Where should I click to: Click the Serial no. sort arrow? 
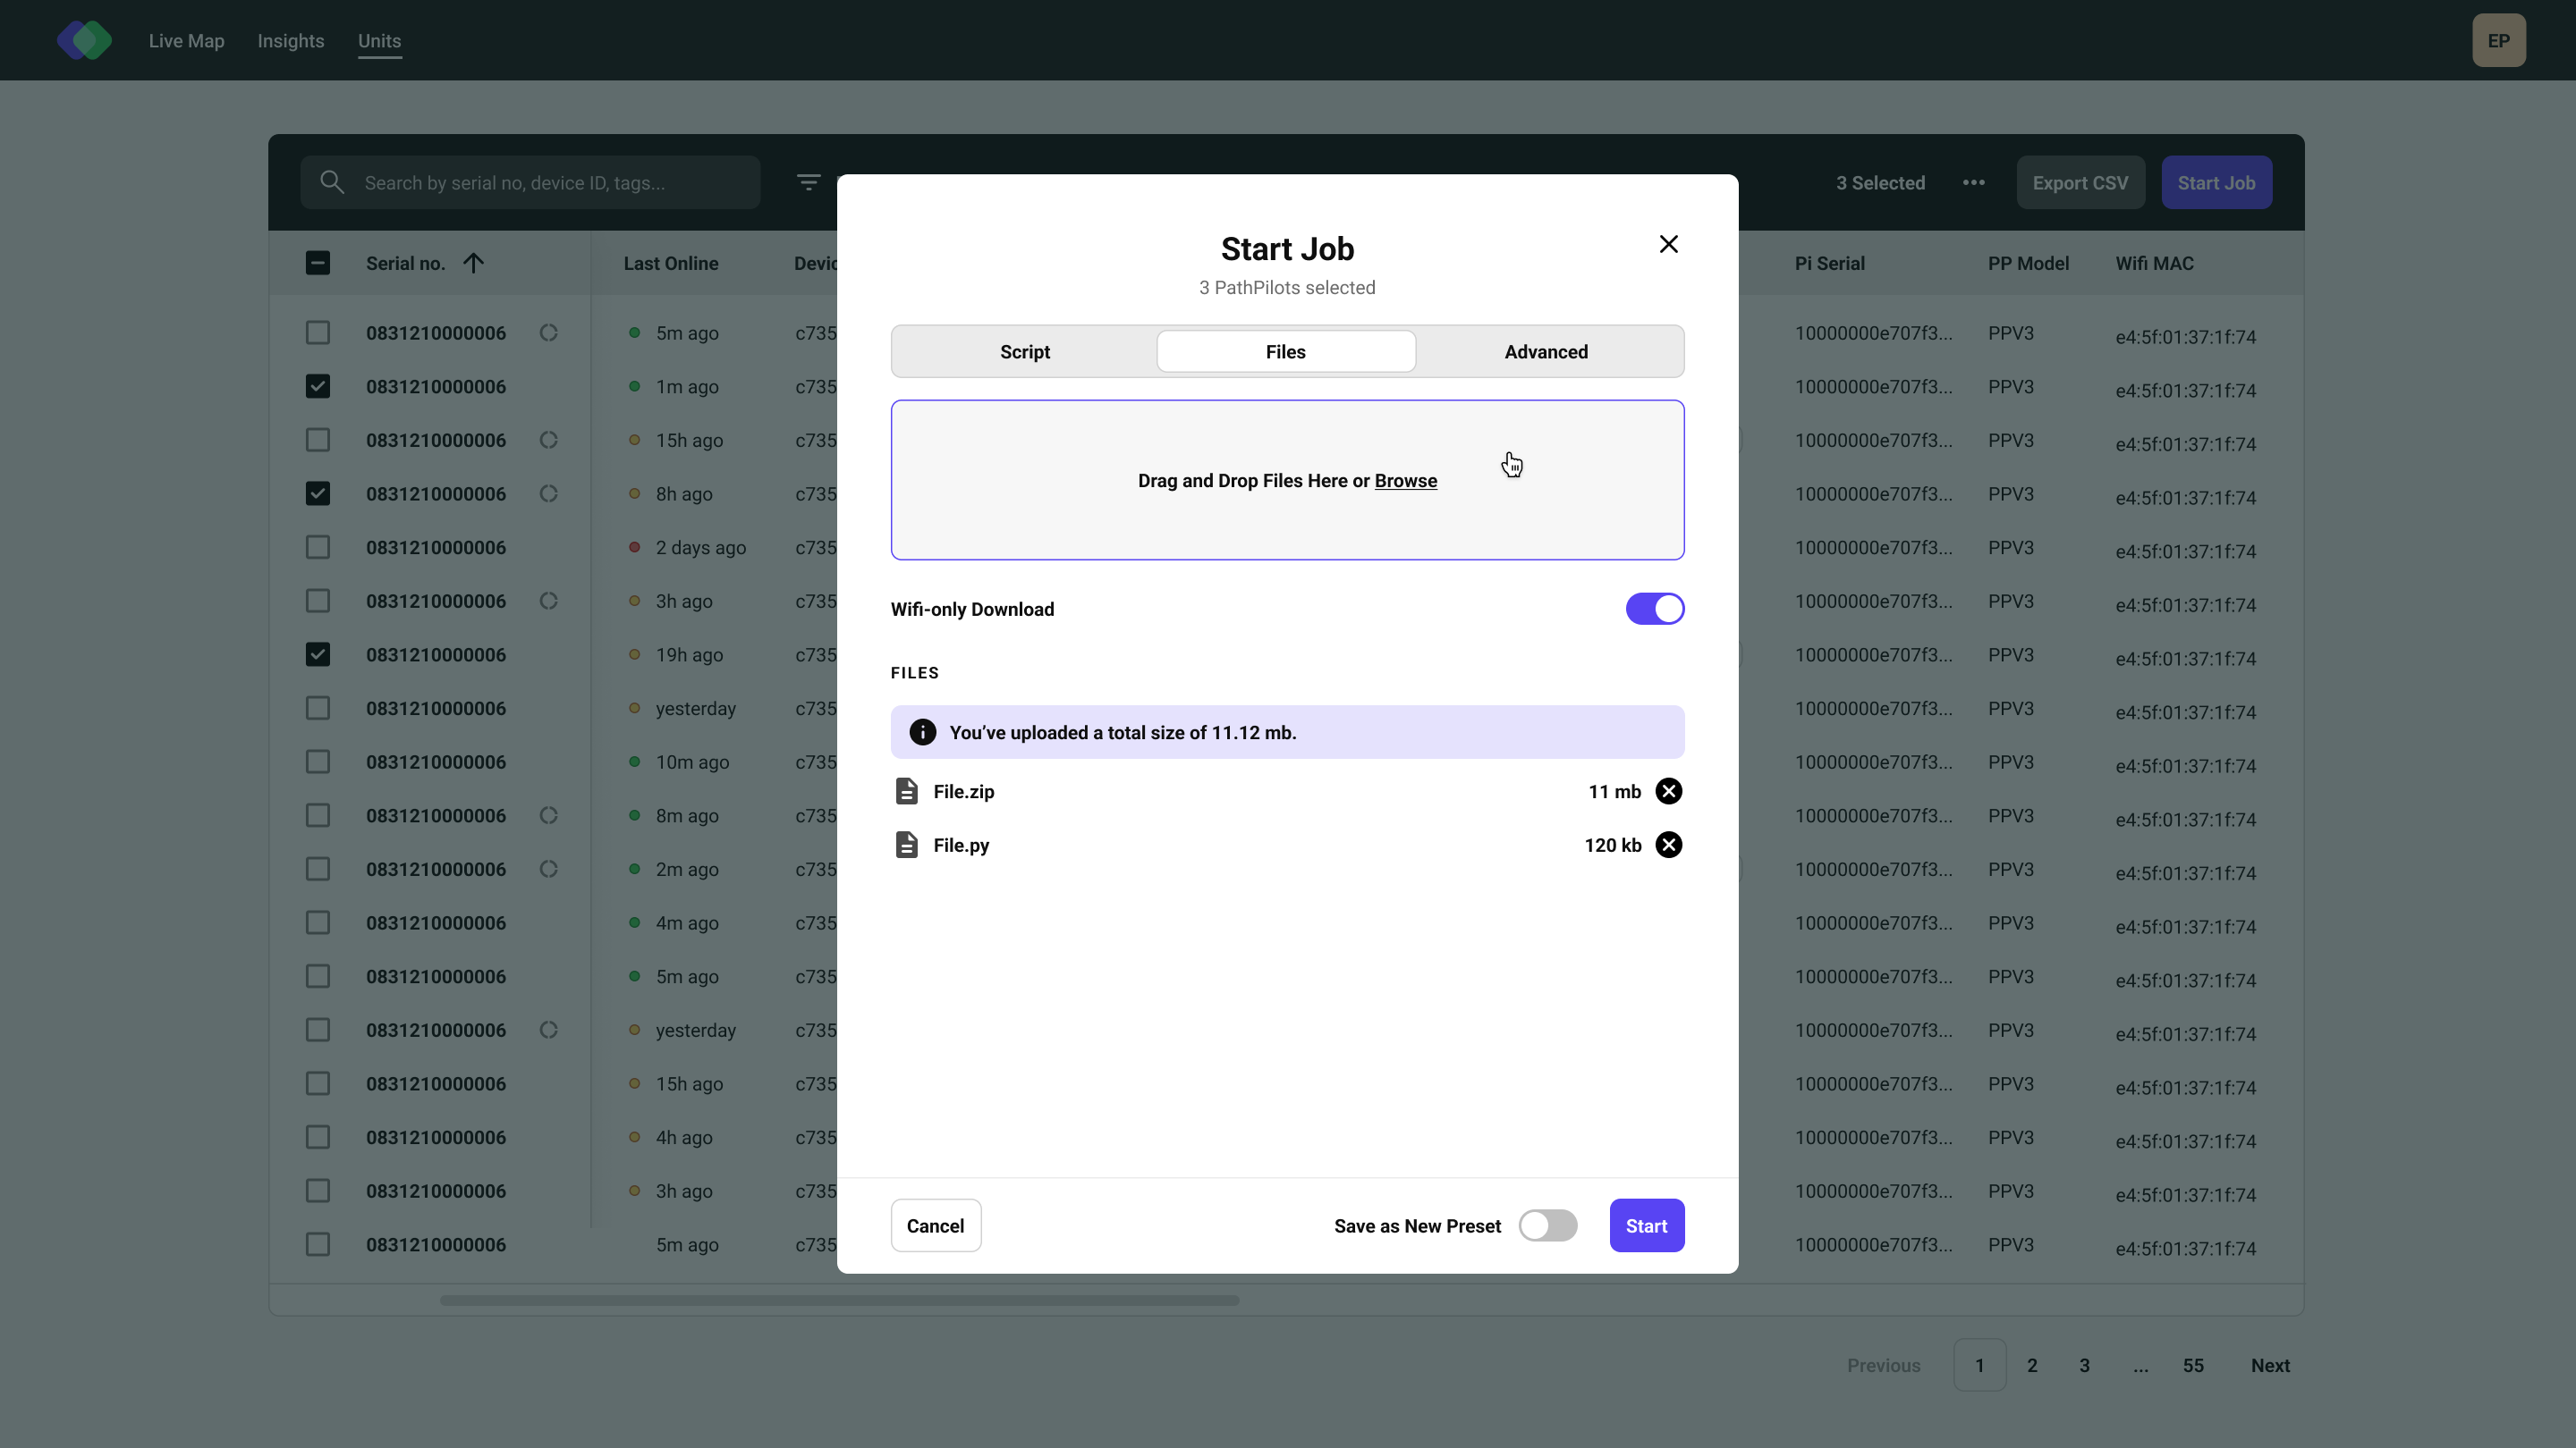(473, 262)
